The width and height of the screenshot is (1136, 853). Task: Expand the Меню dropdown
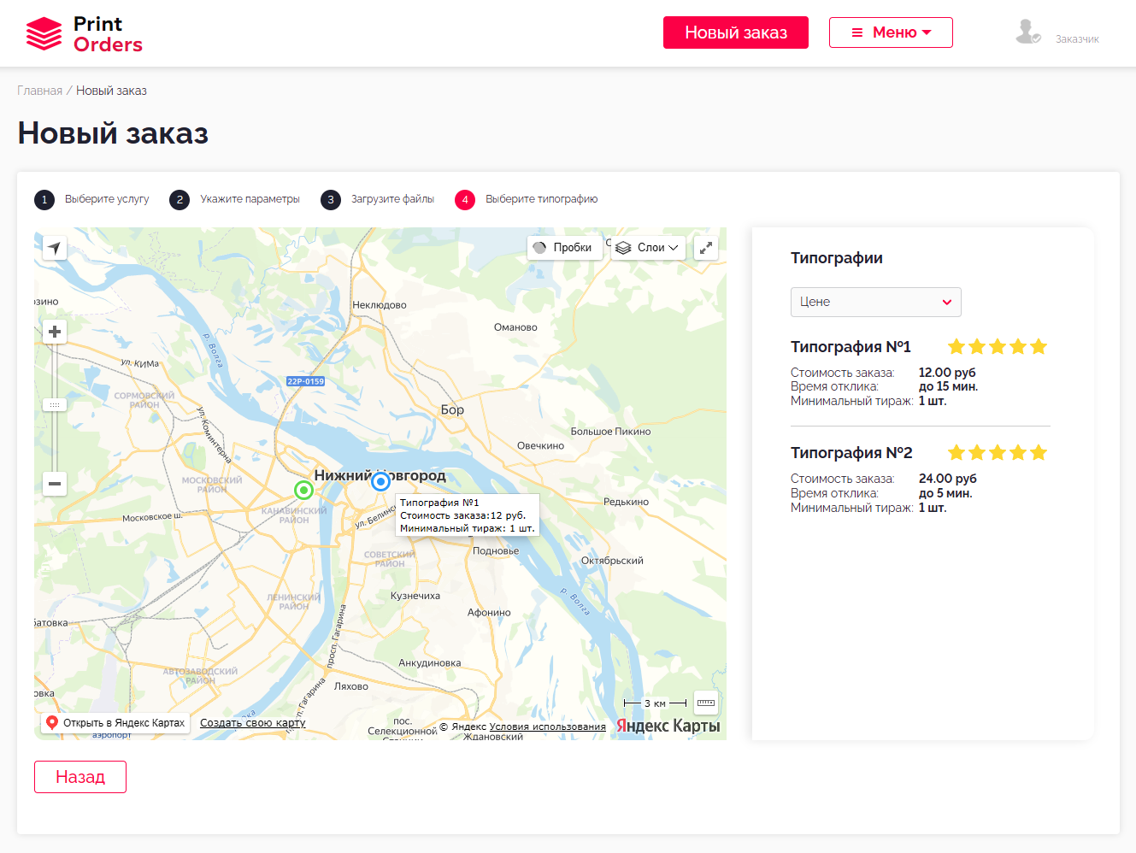coord(891,32)
